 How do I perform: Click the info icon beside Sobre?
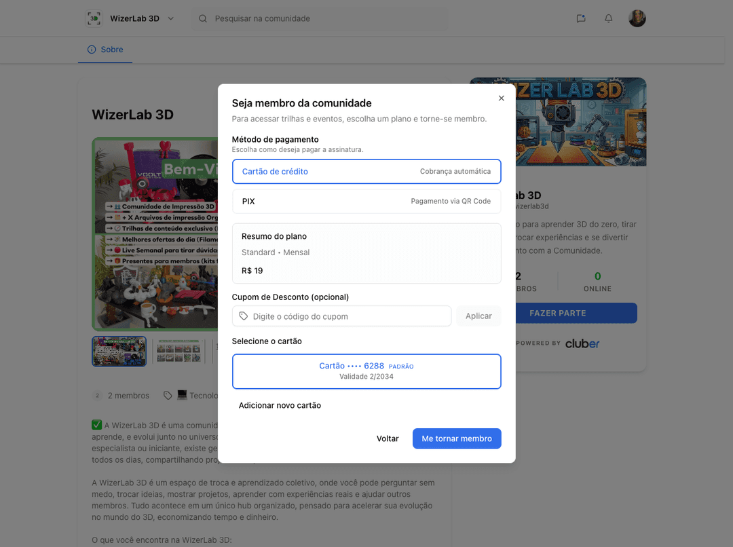[92, 50]
